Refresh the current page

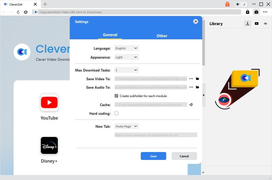click(x=18, y=12)
